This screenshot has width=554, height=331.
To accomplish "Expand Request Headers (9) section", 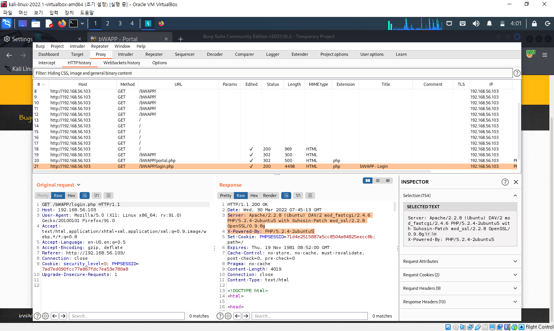I will click(460, 288).
